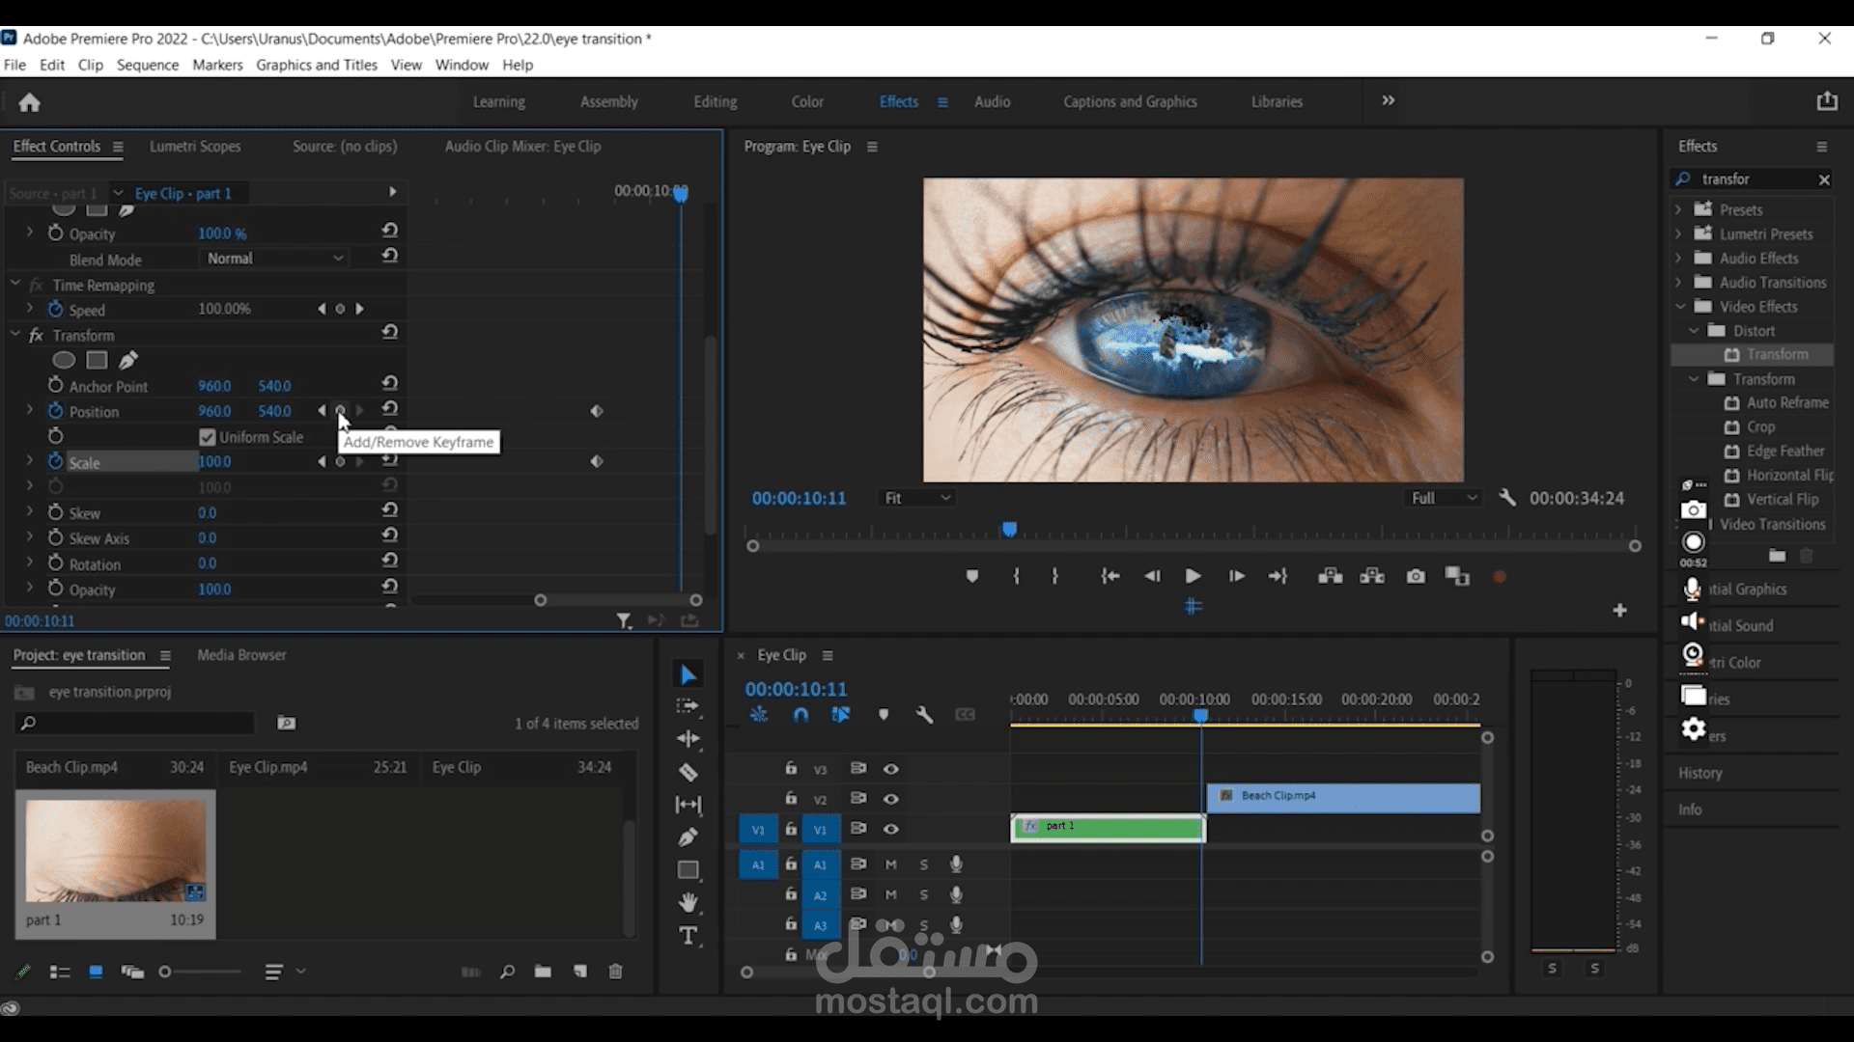
Task: Reset Transform Position parameter
Action: coord(390,409)
